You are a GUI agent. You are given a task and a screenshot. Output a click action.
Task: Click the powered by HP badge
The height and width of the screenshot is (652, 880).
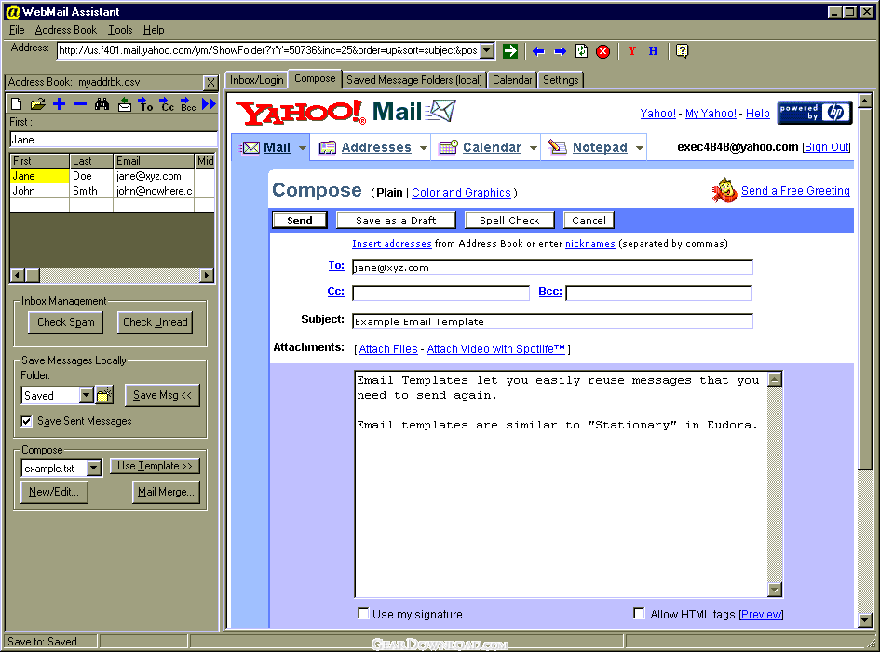pos(815,113)
